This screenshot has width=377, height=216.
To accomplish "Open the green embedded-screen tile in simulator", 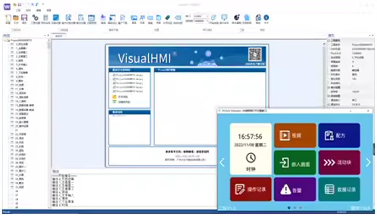I will 295,163.
